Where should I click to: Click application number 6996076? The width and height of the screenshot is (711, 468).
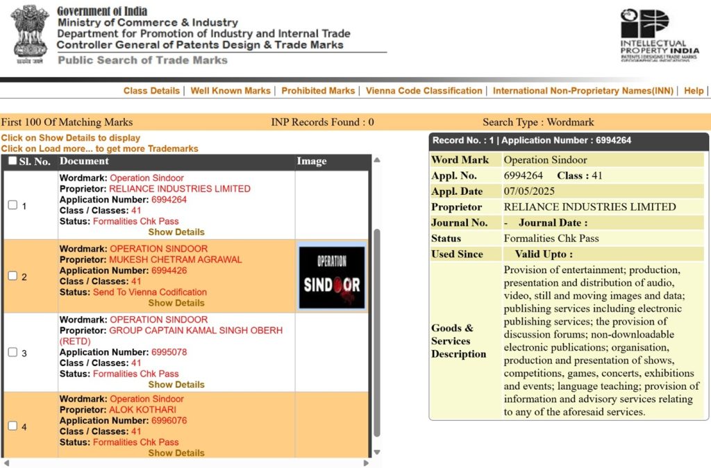pos(169,420)
